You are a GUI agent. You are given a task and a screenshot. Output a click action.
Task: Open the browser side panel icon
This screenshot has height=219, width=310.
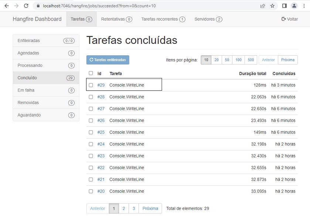(284, 6)
